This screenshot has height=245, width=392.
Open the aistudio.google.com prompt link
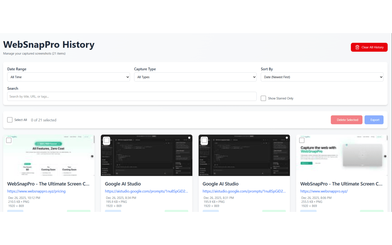pyautogui.click(x=147, y=191)
